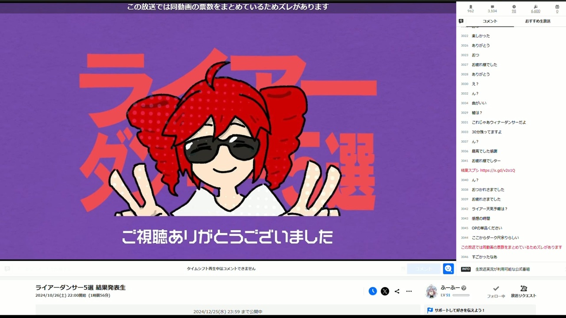The height and width of the screenshot is (318, 566).
Task: Open the share icon options
Action: click(397, 291)
